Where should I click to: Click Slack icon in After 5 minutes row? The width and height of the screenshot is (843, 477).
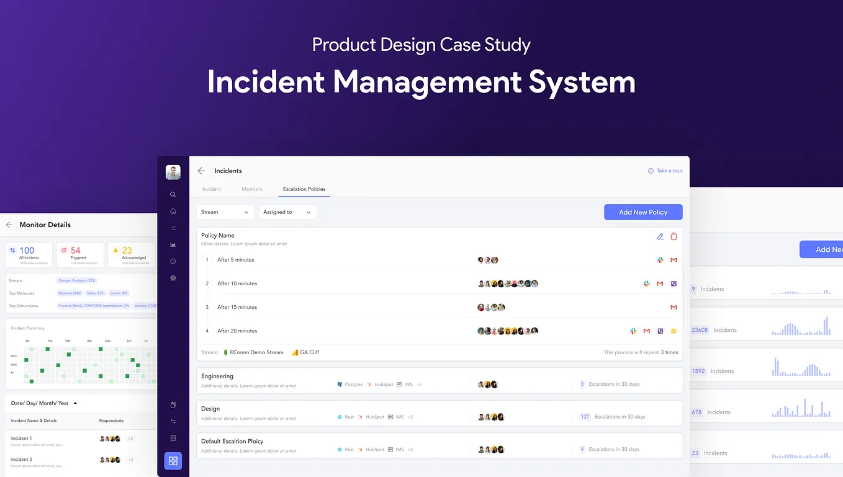(x=660, y=260)
